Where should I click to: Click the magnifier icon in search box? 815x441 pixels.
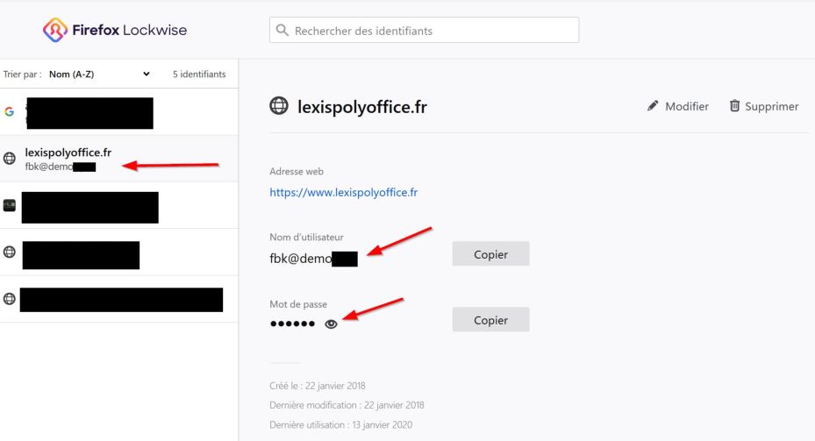pos(282,30)
